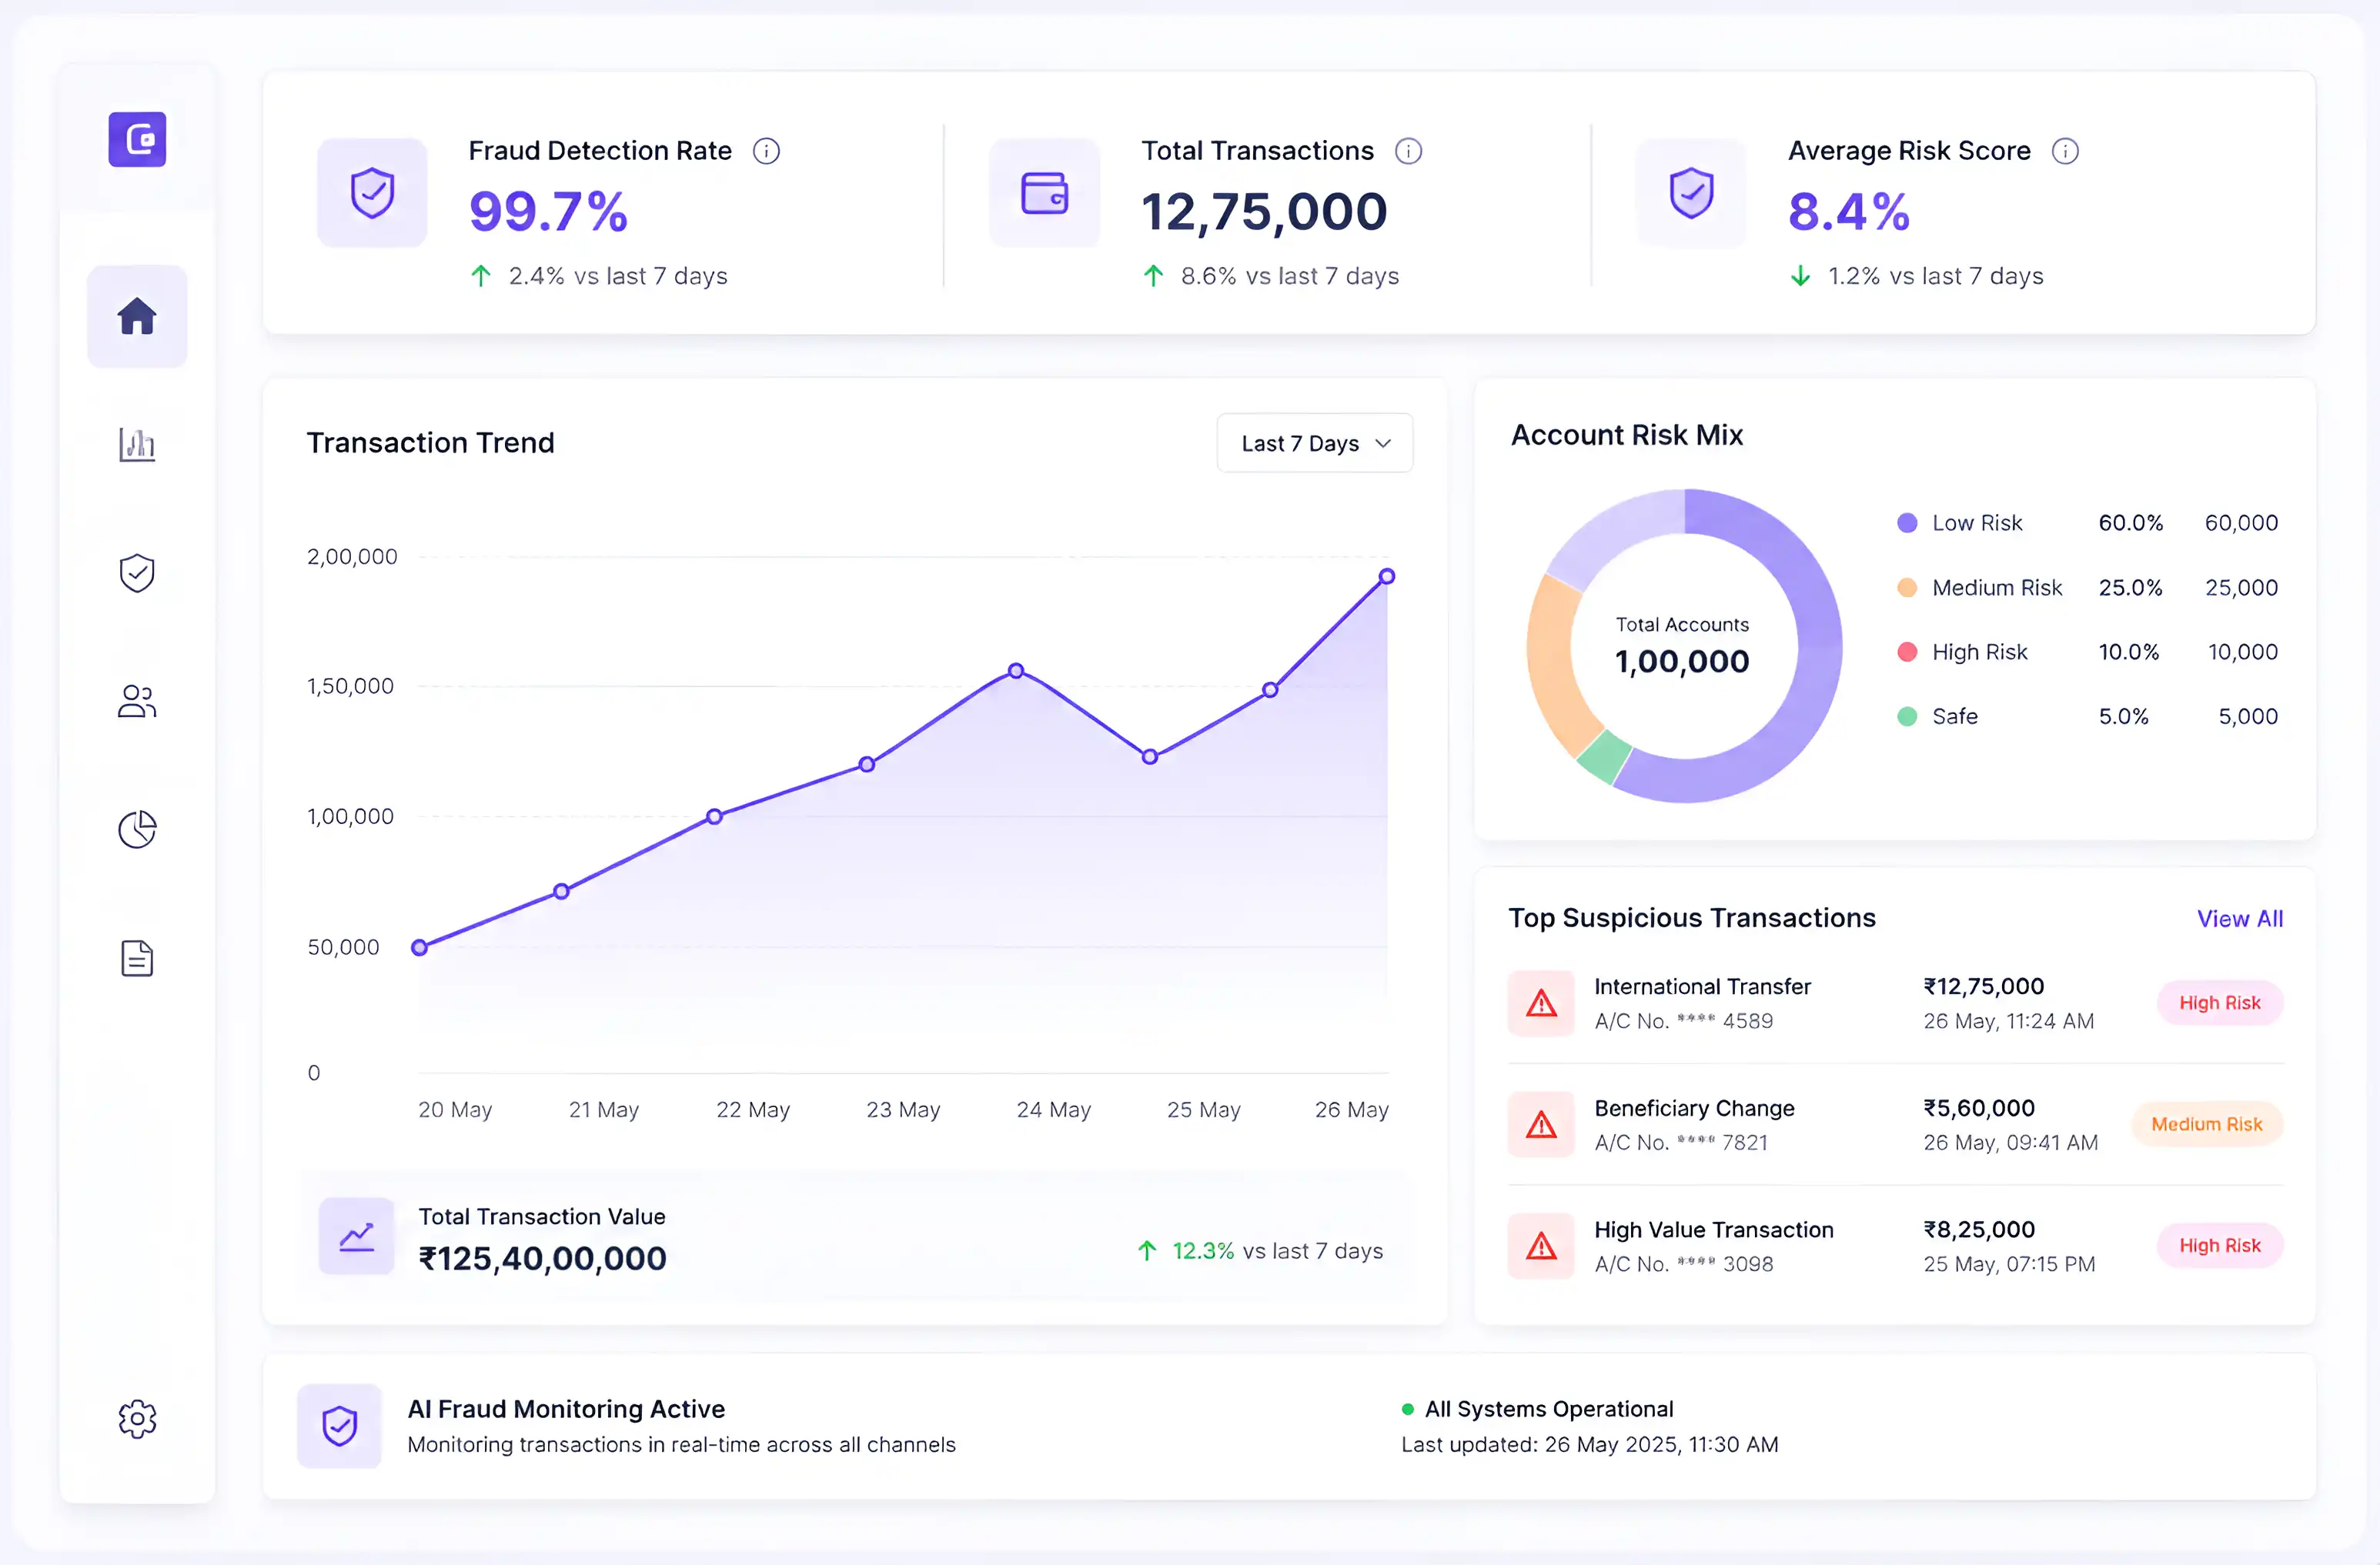Click the Total Transaction Value trend icon
2380x1565 pixels.
[x=356, y=1236]
